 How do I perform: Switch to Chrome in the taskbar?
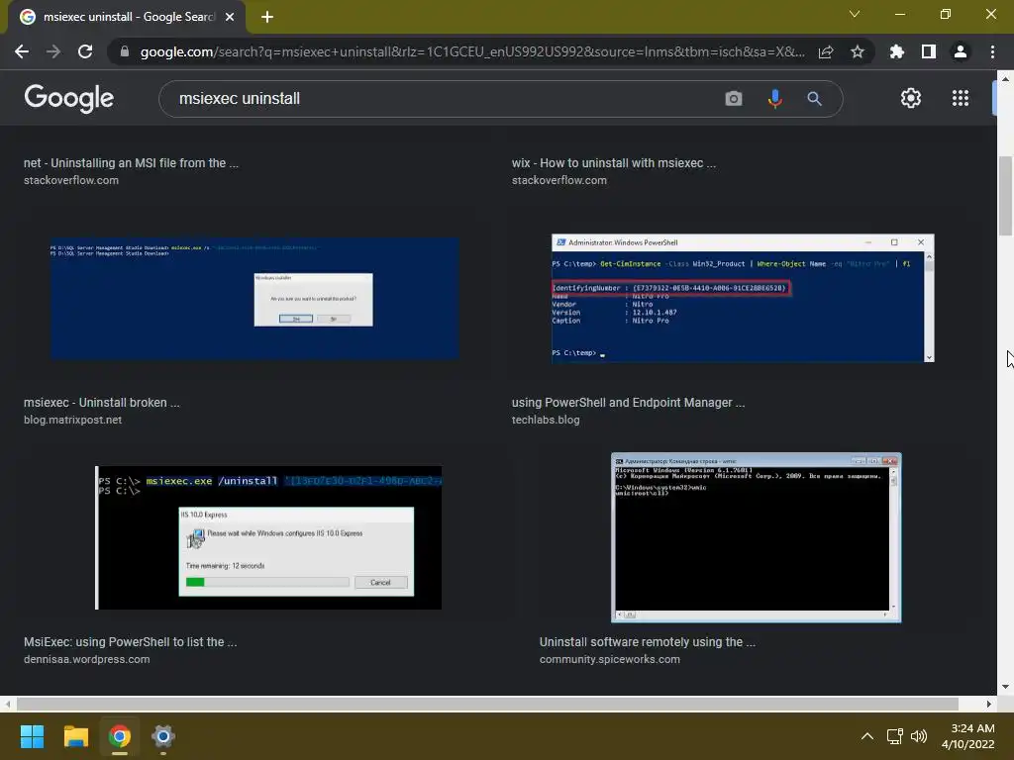point(120,736)
